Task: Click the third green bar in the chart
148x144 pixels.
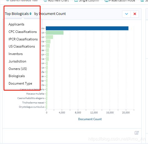Action: [x=49, y=37]
